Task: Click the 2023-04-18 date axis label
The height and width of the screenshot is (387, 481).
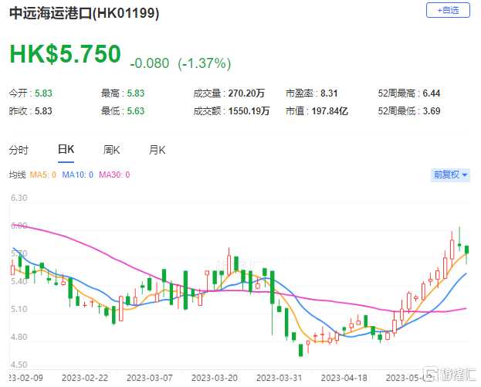Action: point(344,378)
